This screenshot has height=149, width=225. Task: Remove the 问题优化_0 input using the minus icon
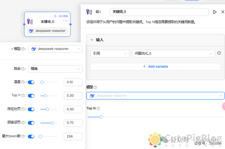click(219, 53)
